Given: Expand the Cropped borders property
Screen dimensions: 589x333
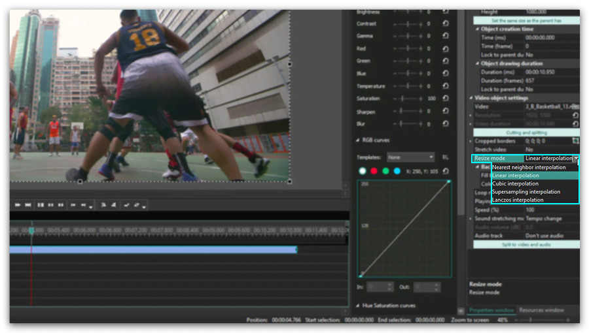Looking at the screenshot, I should coord(471,141).
